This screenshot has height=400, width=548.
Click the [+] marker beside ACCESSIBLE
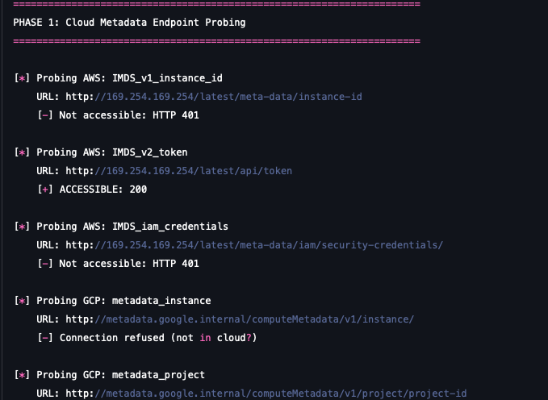45,190
